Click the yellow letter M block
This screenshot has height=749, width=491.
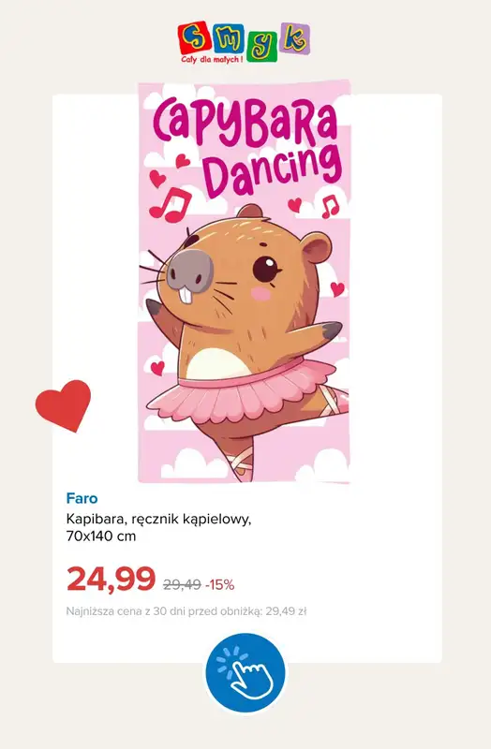pyautogui.click(x=228, y=38)
